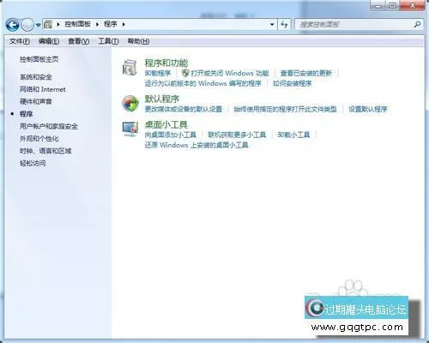Click 卸载小工具 link
This screenshot has width=429, height=343.
(x=293, y=135)
